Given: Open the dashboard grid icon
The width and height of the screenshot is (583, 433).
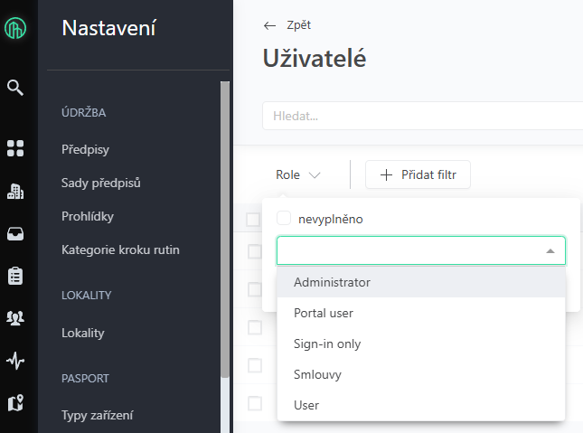Looking at the screenshot, I should (15, 148).
